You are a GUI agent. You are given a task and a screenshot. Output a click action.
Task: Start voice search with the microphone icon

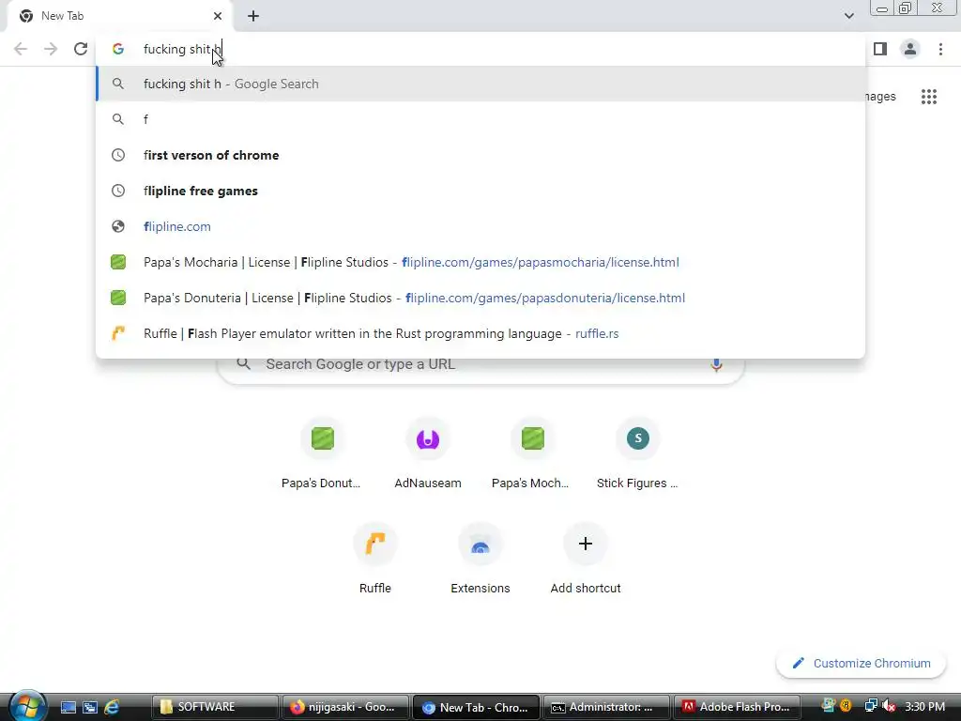click(716, 364)
